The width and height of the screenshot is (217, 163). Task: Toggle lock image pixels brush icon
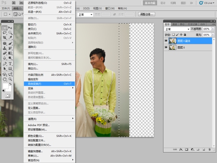pyautogui.click(x=178, y=35)
